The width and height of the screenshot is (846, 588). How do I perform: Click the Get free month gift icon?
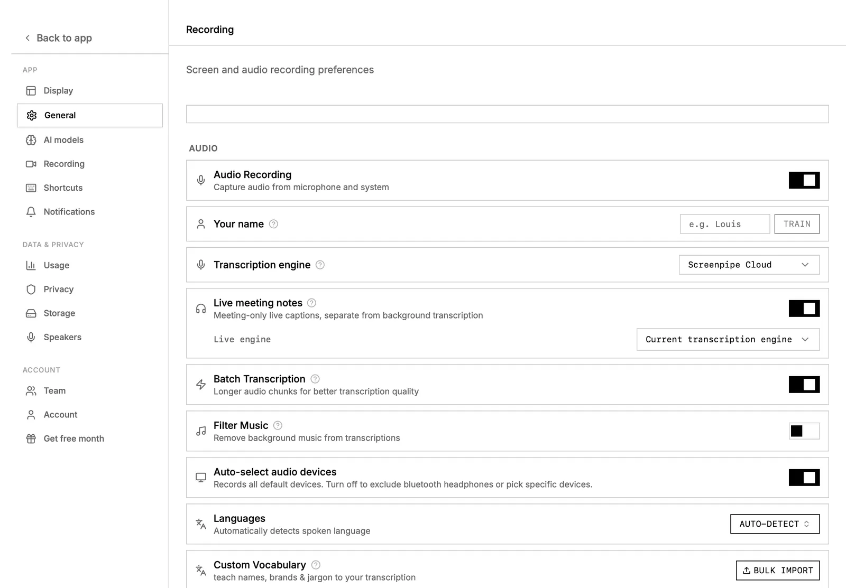pyautogui.click(x=31, y=438)
